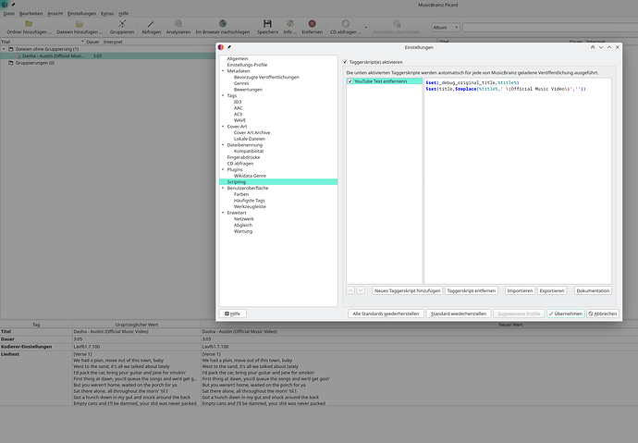638x443 pixels.
Task: Click the Abfragen toolbar icon
Action: click(x=151, y=24)
